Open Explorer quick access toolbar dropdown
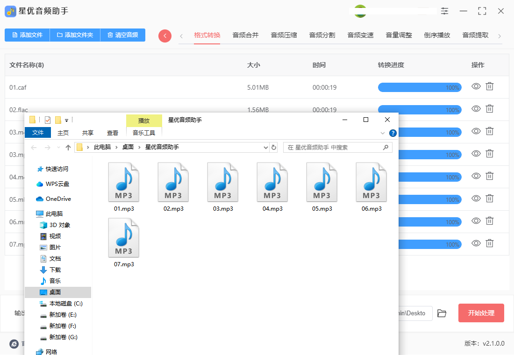The image size is (514, 355). (x=66, y=121)
